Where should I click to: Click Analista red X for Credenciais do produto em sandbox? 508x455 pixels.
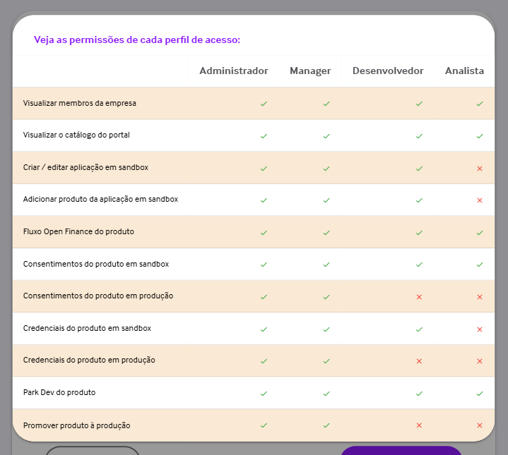pos(480,329)
